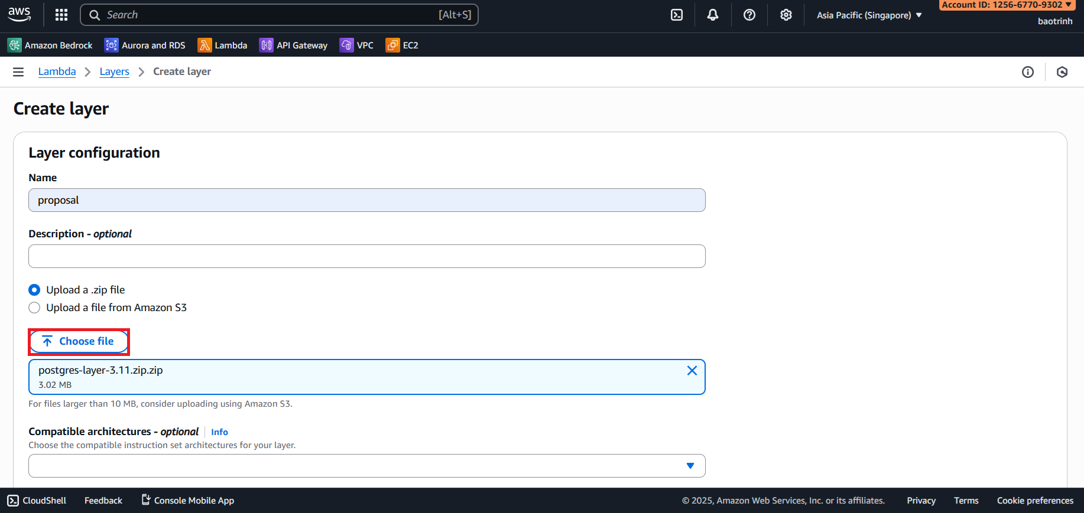Viewport: 1084px width, 513px height.
Task: Open the EC2 shortcut
Action: 402,45
